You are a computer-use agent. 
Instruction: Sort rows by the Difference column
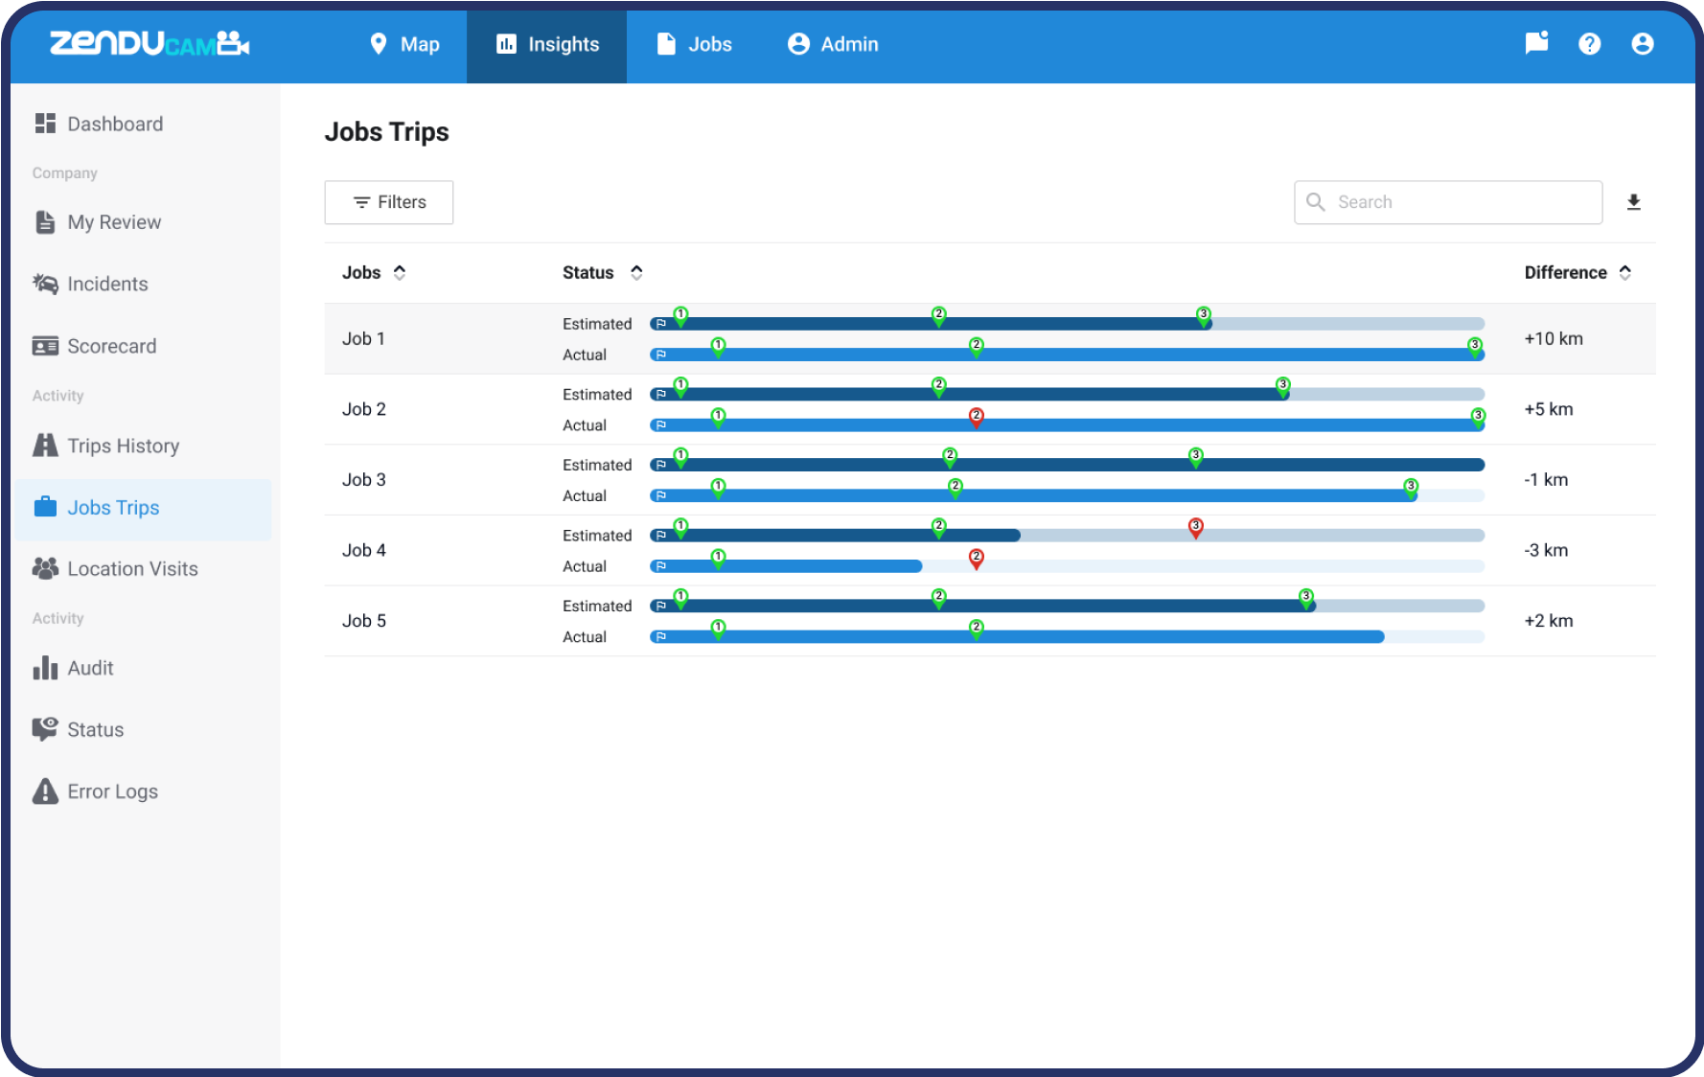(x=1625, y=272)
